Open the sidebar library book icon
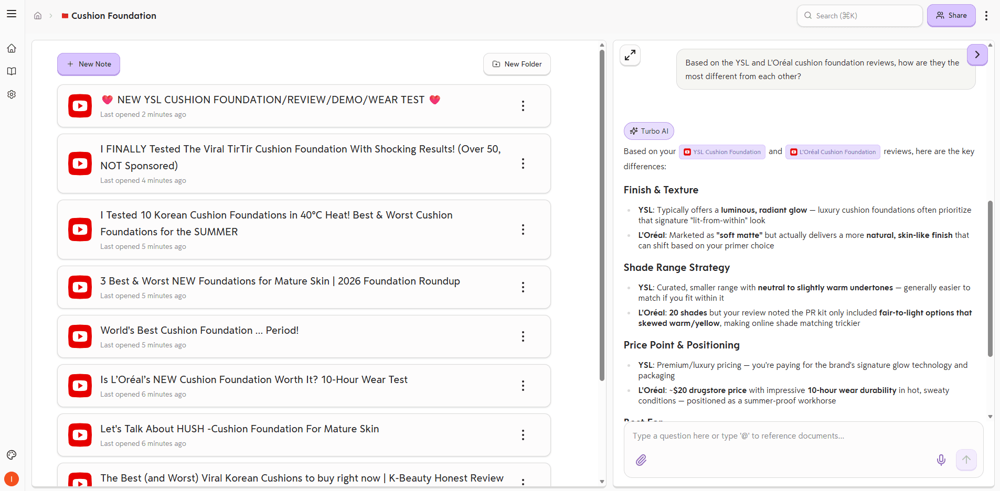Screen dimensions: 1000x491 12,71
